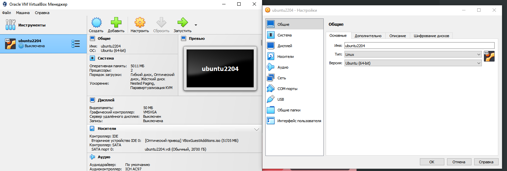
Task: Open ubuntu2204 machine menu list icon
Action: pyautogui.click(x=76, y=44)
